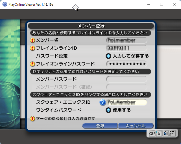Click the スクウェア・エニックスID input field
This screenshot has height=144, width=181.
click(127, 102)
